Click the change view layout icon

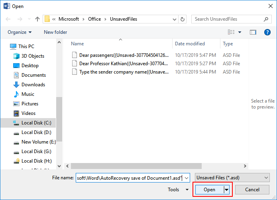(x=231, y=32)
